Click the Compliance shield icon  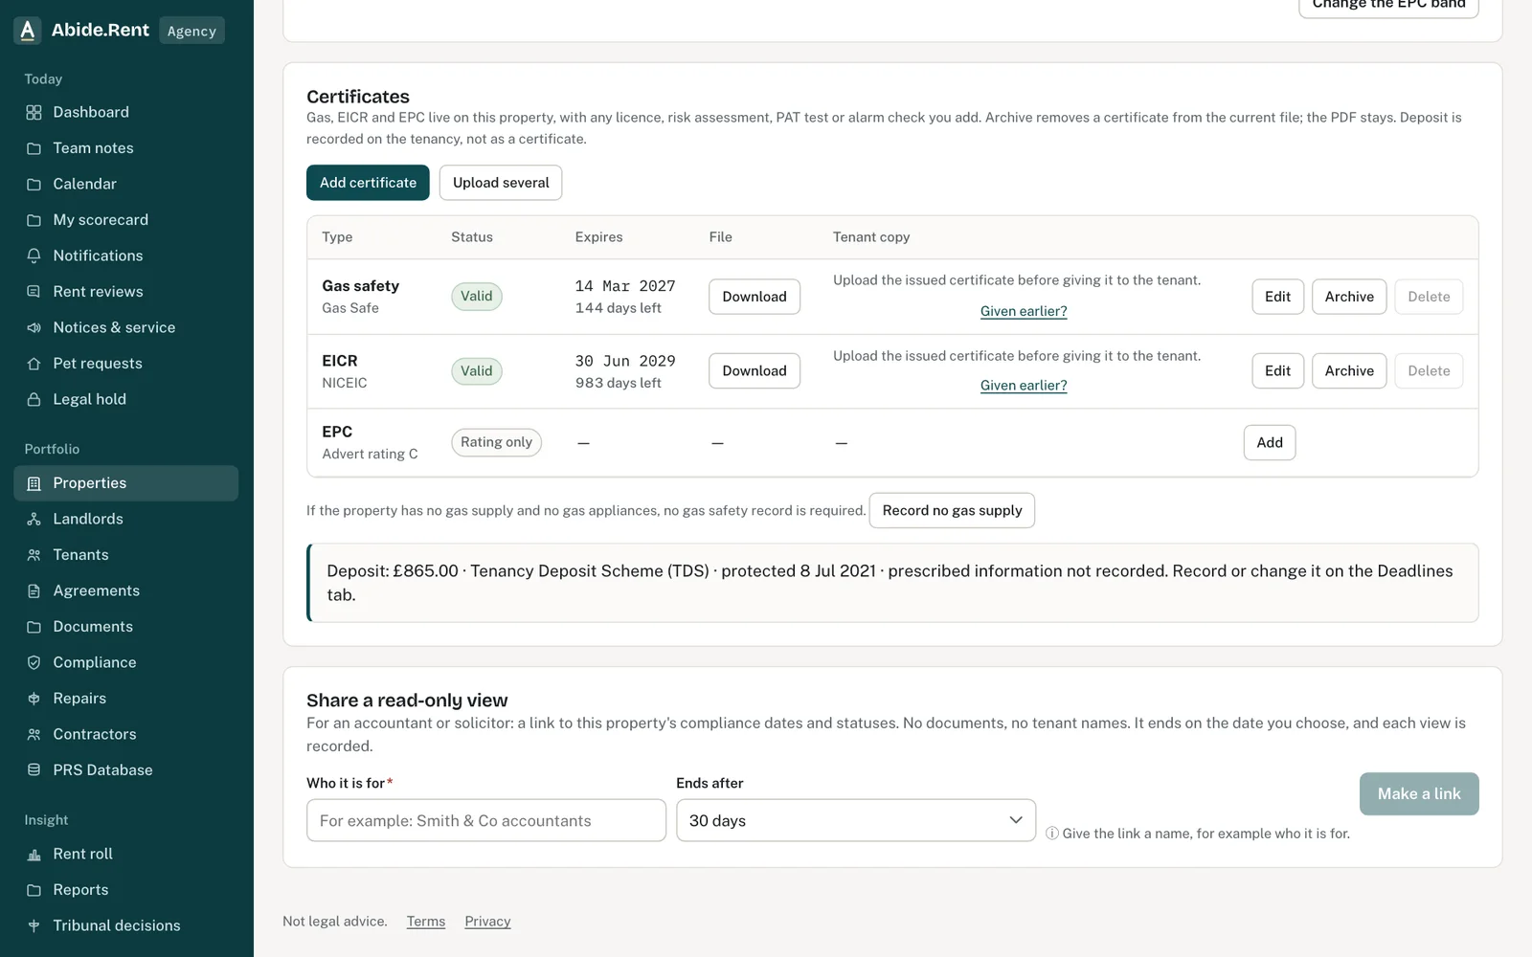point(34,662)
